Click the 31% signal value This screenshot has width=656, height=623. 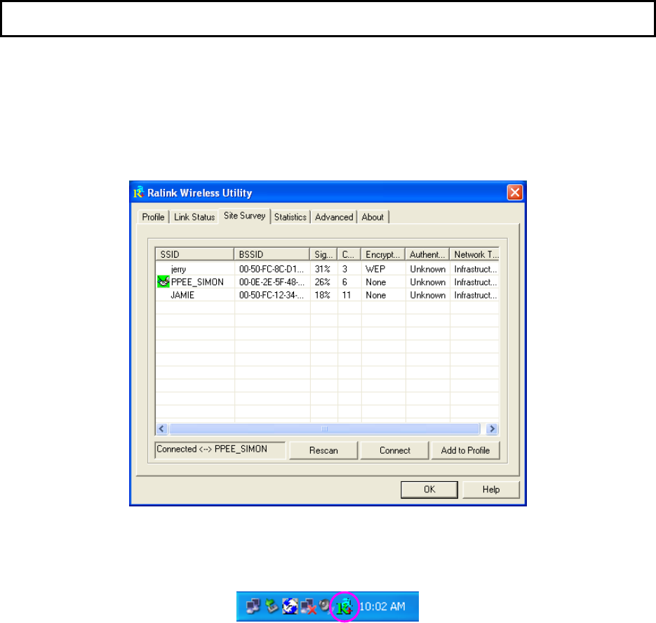point(322,269)
